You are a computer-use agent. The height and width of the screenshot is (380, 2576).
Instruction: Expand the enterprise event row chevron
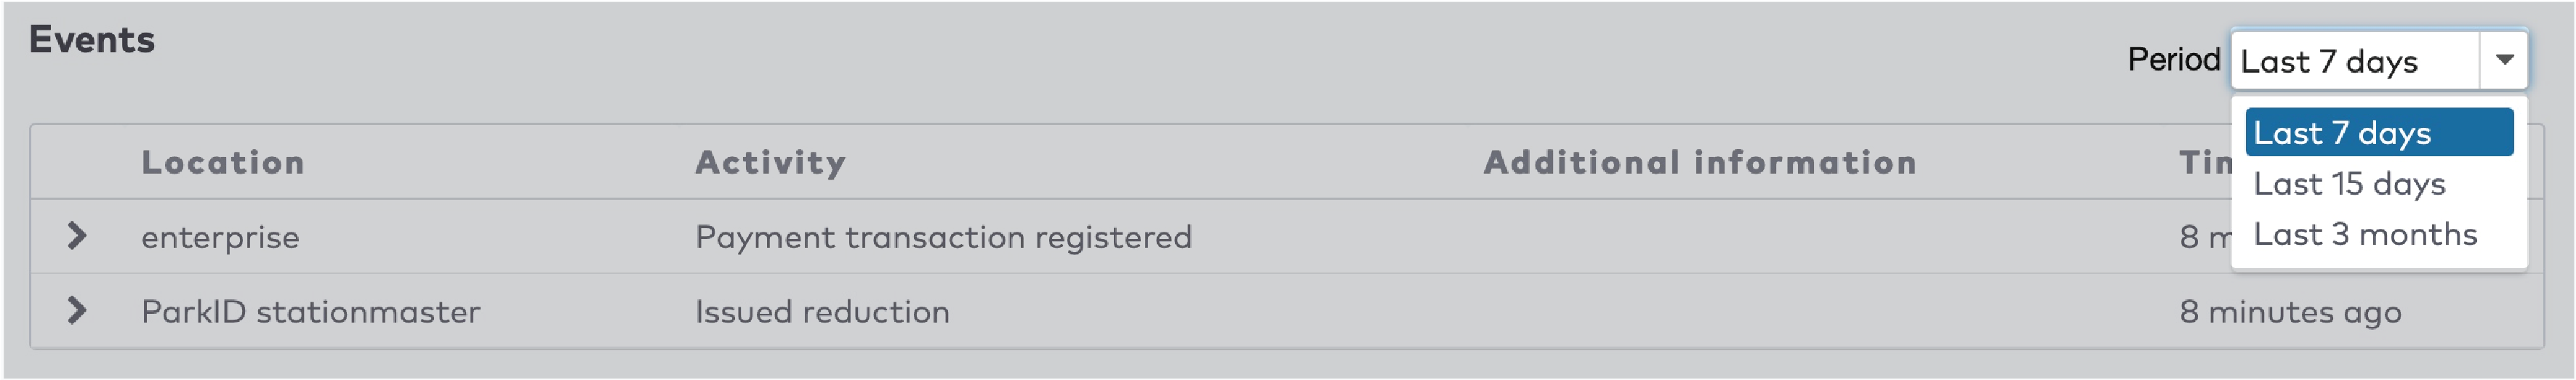click(76, 237)
